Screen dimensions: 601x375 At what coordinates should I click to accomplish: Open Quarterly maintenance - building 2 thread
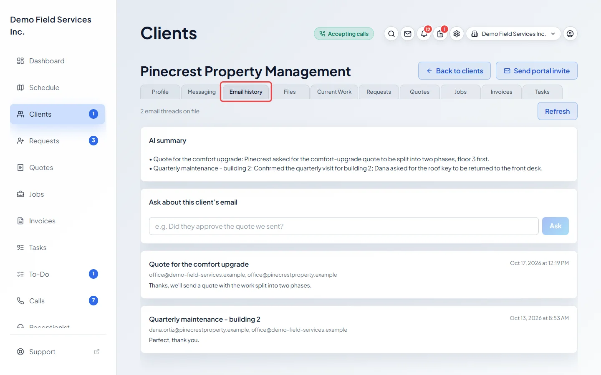pos(359,330)
